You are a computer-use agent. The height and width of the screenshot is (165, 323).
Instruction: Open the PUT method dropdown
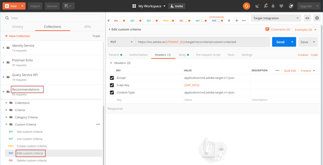coord(121,42)
